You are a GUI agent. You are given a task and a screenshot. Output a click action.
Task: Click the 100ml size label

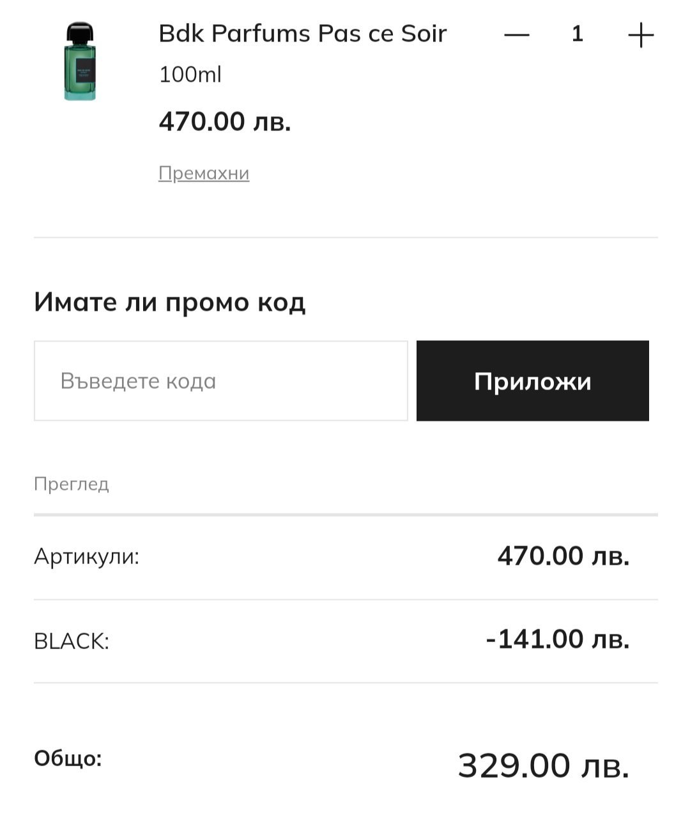(x=190, y=75)
